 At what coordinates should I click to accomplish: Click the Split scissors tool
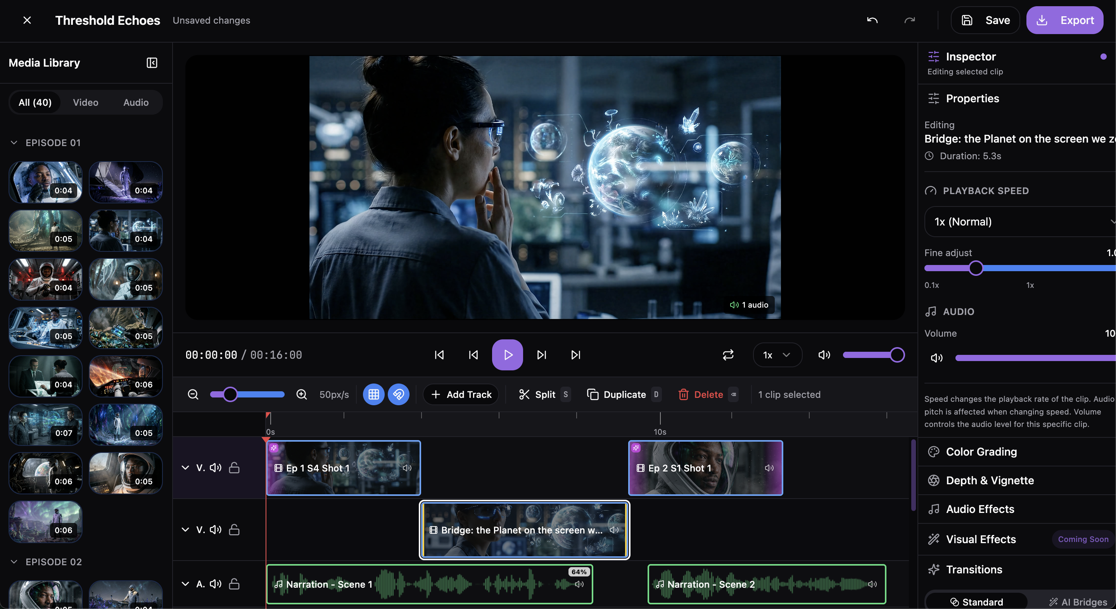coord(537,394)
